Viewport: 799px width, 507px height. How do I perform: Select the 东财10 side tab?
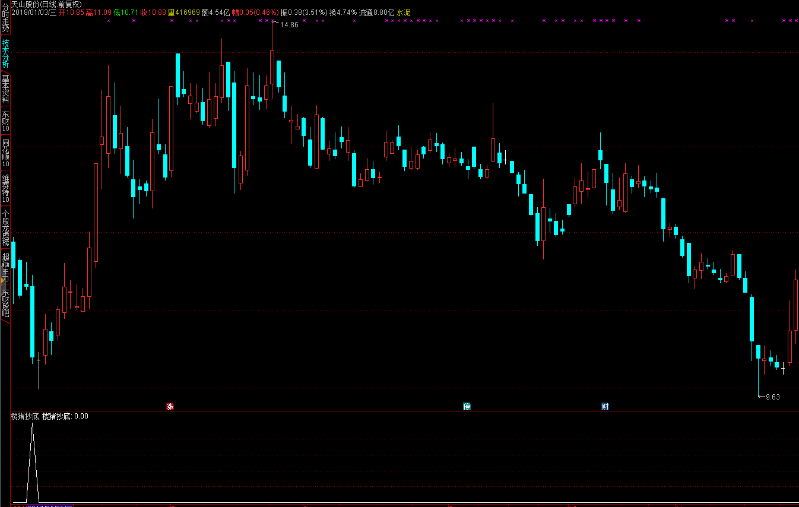(5, 121)
